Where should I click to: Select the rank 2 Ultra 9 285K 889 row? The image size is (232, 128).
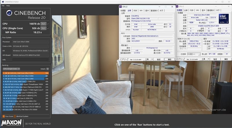pos(26,76)
